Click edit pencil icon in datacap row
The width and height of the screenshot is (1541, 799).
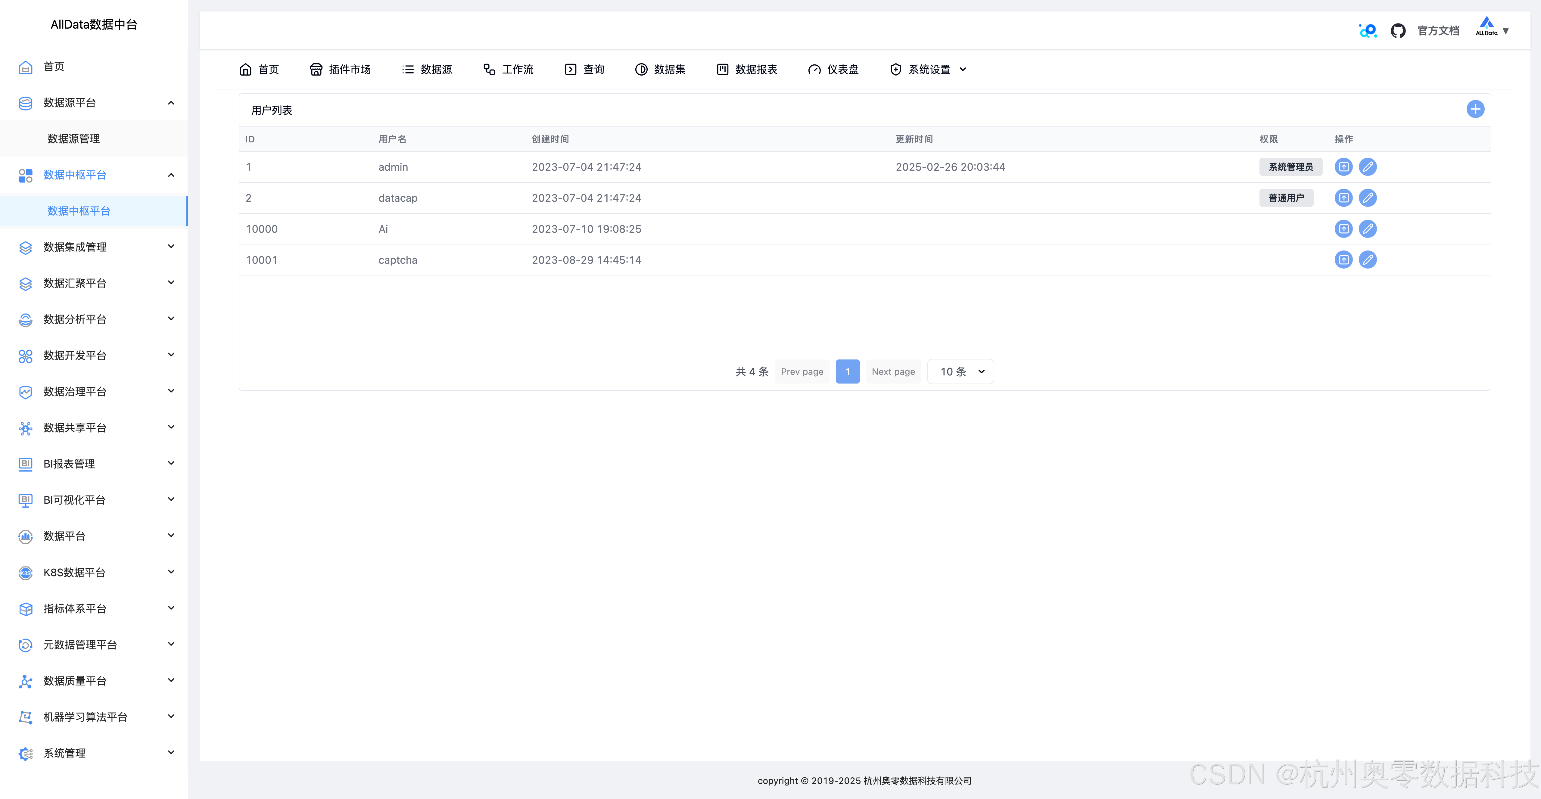click(1367, 198)
